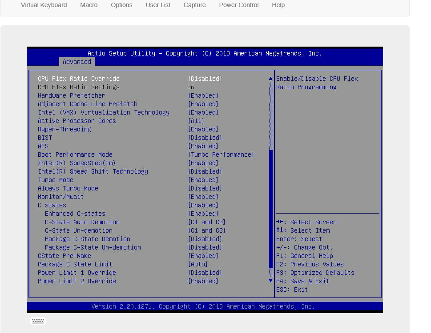Select Hyper-Threading option

tap(64, 129)
